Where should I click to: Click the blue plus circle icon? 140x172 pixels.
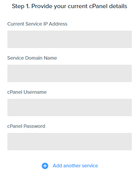[x=45, y=166]
